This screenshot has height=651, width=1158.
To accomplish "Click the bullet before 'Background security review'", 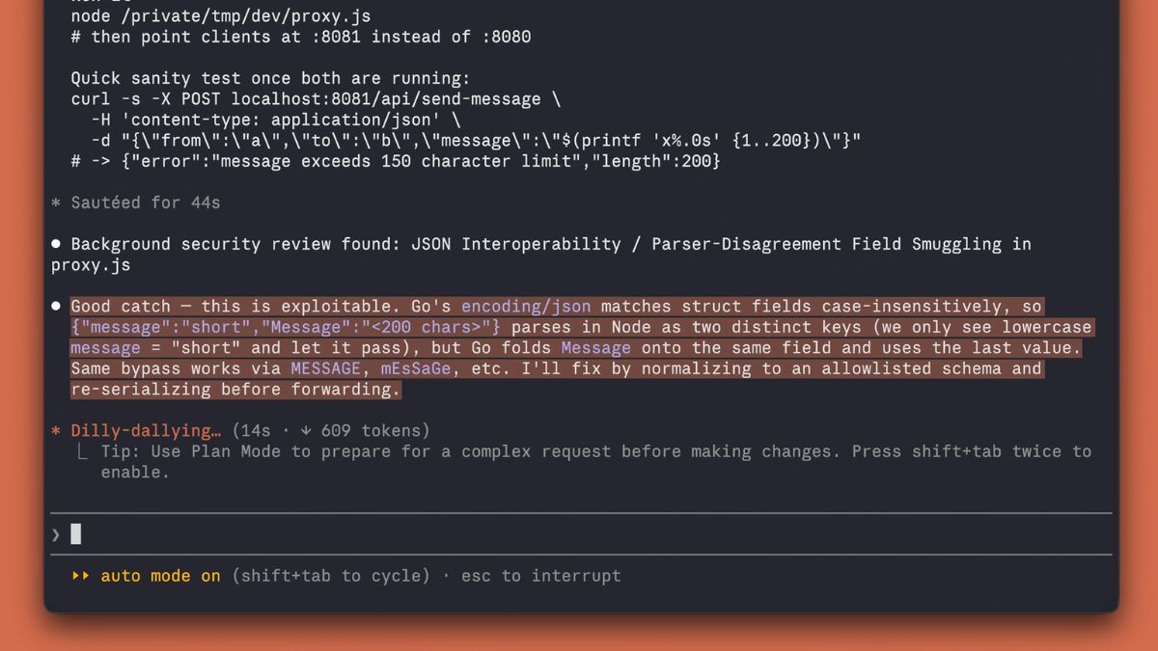I will (x=56, y=244).
